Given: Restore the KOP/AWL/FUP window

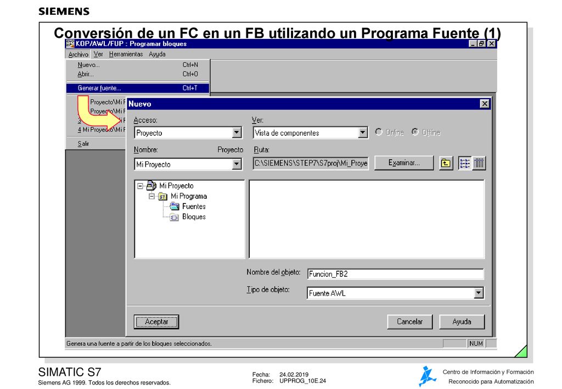Looking at the screenshot, I should (x=482, y=44).
